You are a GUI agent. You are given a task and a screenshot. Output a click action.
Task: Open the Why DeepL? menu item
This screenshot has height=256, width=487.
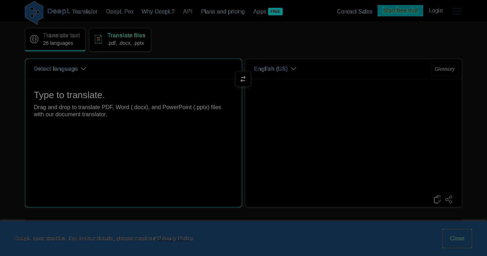tap(158, 11)
